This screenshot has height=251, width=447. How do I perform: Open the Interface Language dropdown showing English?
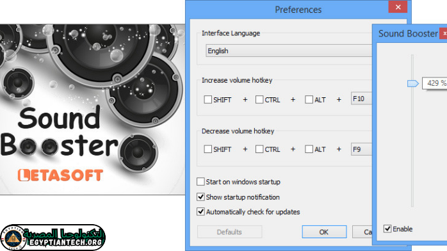[x=289, y=51]
